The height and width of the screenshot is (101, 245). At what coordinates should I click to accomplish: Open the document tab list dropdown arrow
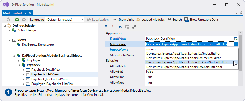(237, 13)
